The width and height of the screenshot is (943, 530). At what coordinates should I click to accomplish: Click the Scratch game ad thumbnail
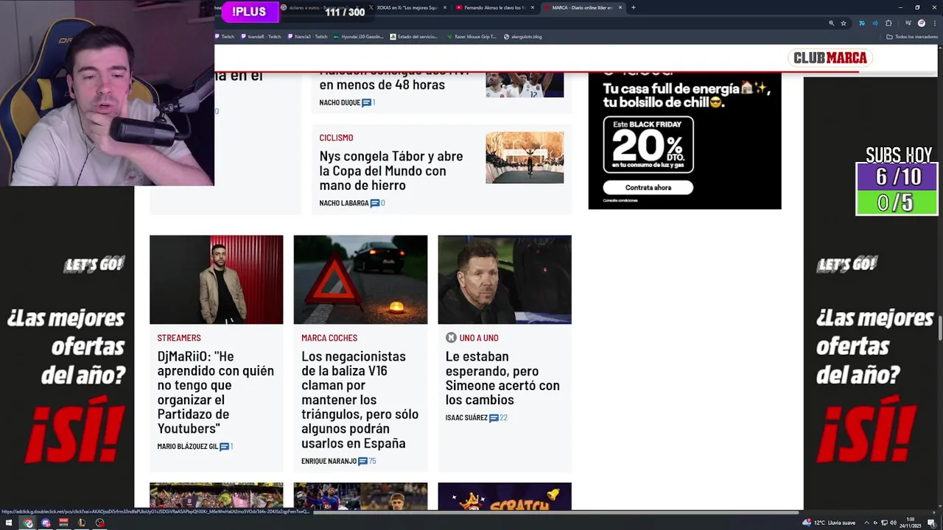[505, 496]
